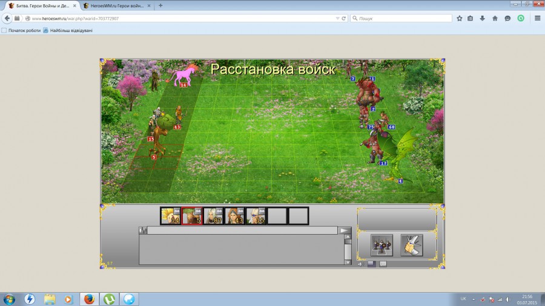The image size is (545, 306).
Task: Select the druid unit slot showing 87
Action: (x=213, y=216)
